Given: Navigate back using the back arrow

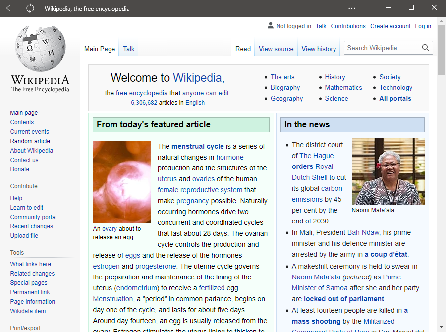Looking at the screenshot, I should click(10, 8).
